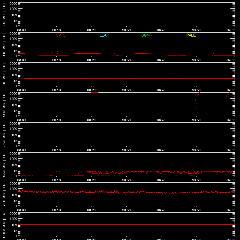Click 08:30 tick label under 2695 MHz panel
Image resolution: width=240 pixels, height=240 pixels.
click(126, 150)
